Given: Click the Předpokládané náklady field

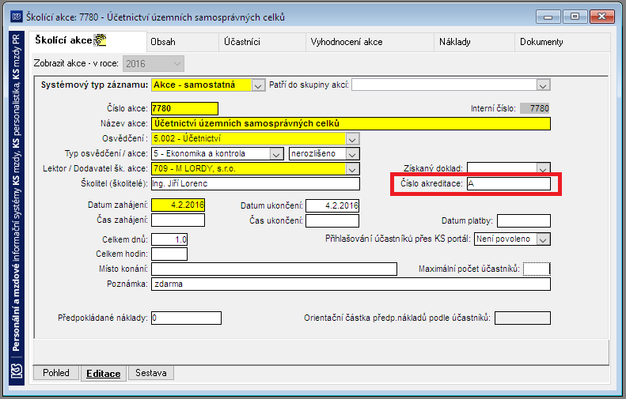Looking at the screenshot, I should tap(186, 318).
